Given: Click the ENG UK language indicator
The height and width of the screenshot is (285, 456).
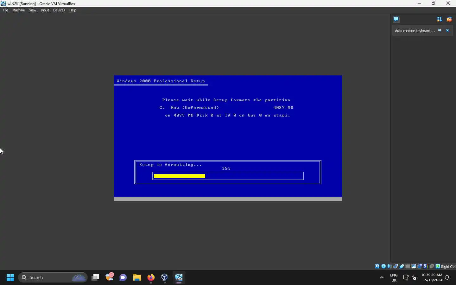Looking at the screenshot, I should (394, 277).
